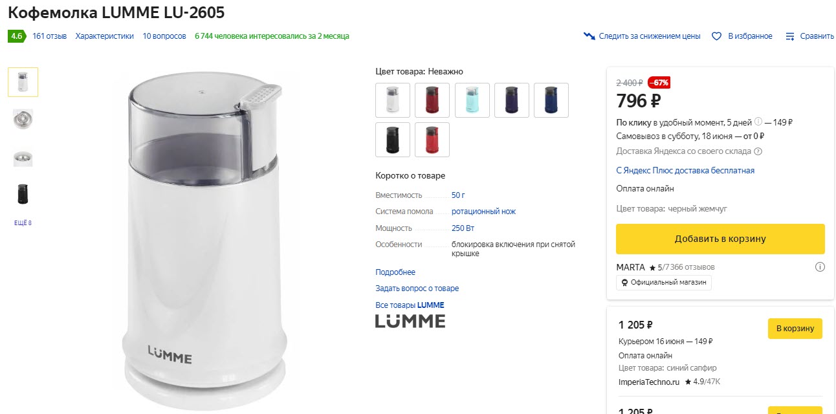The height and width of the screenshot is (414, 836).
Task: Select the black pearl color option
Action: click(393, 139)
